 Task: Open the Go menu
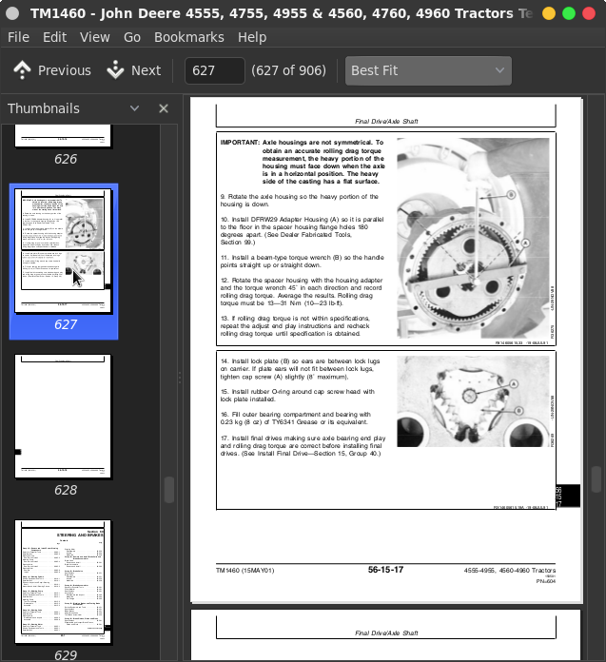pos(132,37)
